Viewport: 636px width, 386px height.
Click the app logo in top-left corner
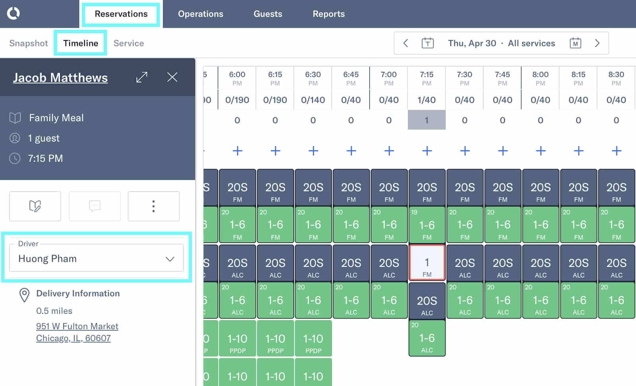click(x=13, y=13)
